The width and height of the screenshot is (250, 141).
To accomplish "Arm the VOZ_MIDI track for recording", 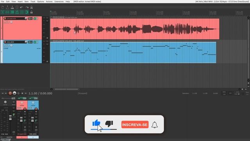I will pos(5,42).
